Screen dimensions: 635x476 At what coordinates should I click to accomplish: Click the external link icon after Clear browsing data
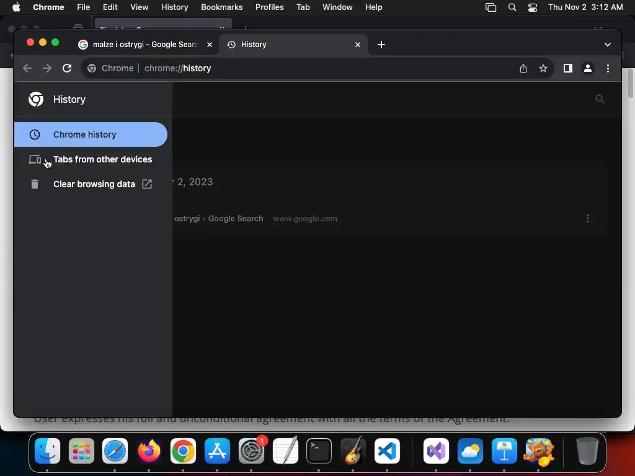[x=147, y=184]
